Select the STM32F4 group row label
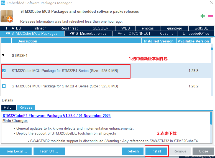The image size is (215, 158). click(20, 55)
